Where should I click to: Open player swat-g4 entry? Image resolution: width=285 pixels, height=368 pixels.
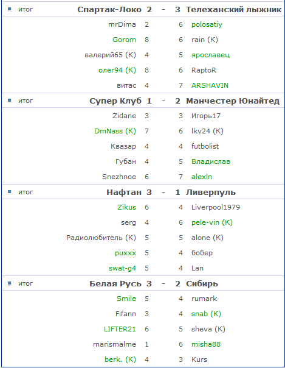(122, 268)
